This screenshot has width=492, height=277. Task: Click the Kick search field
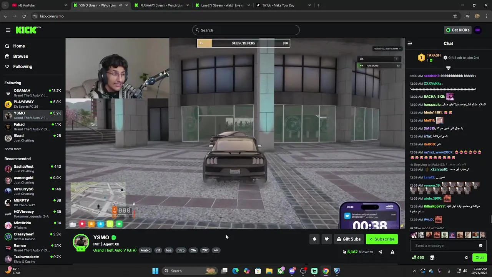tap(246, 30)
